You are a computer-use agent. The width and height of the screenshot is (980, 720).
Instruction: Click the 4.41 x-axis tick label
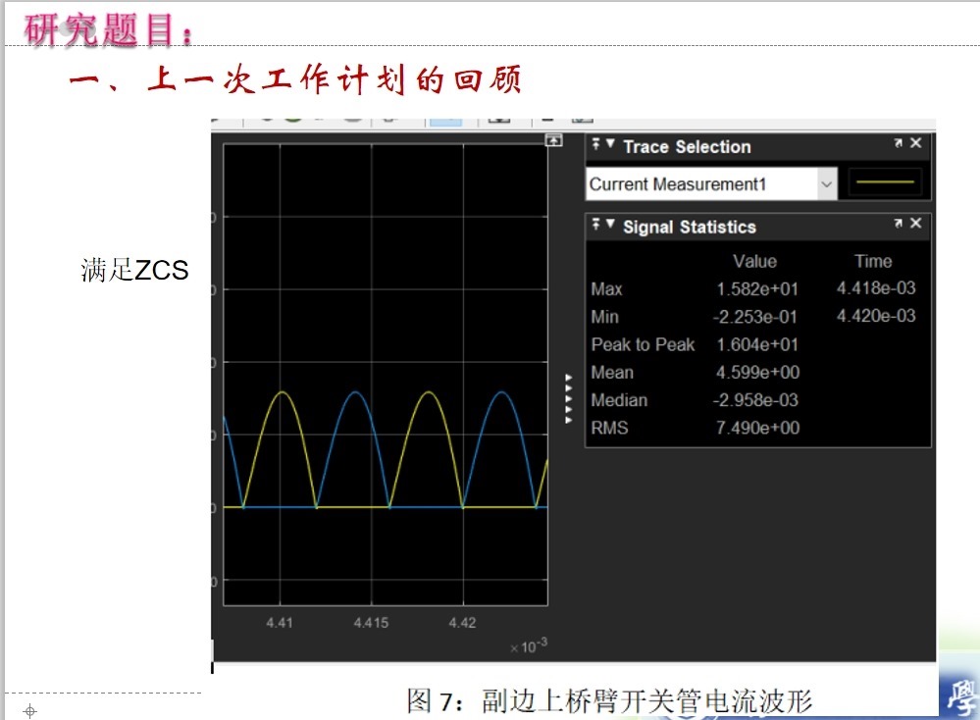click(x=280, y=623)
